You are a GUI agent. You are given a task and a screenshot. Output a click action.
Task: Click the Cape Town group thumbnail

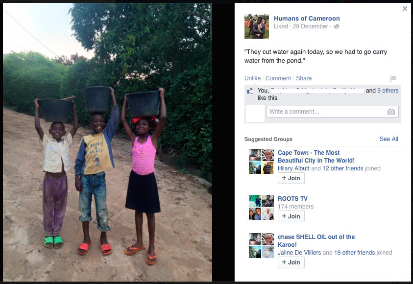pyautogui.click(x=261, y=162)
